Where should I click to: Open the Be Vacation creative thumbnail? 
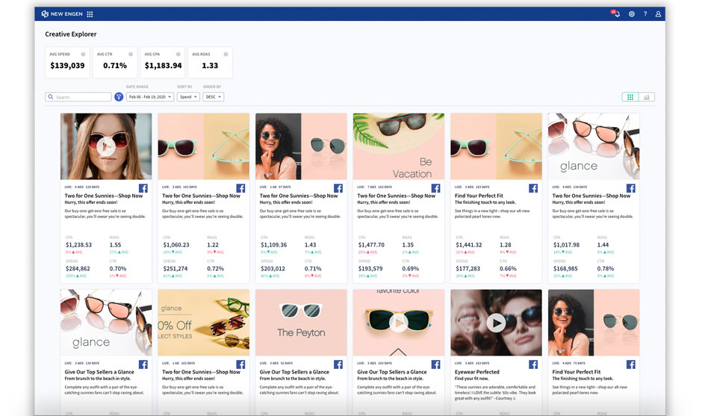click(x=399, y=146)
